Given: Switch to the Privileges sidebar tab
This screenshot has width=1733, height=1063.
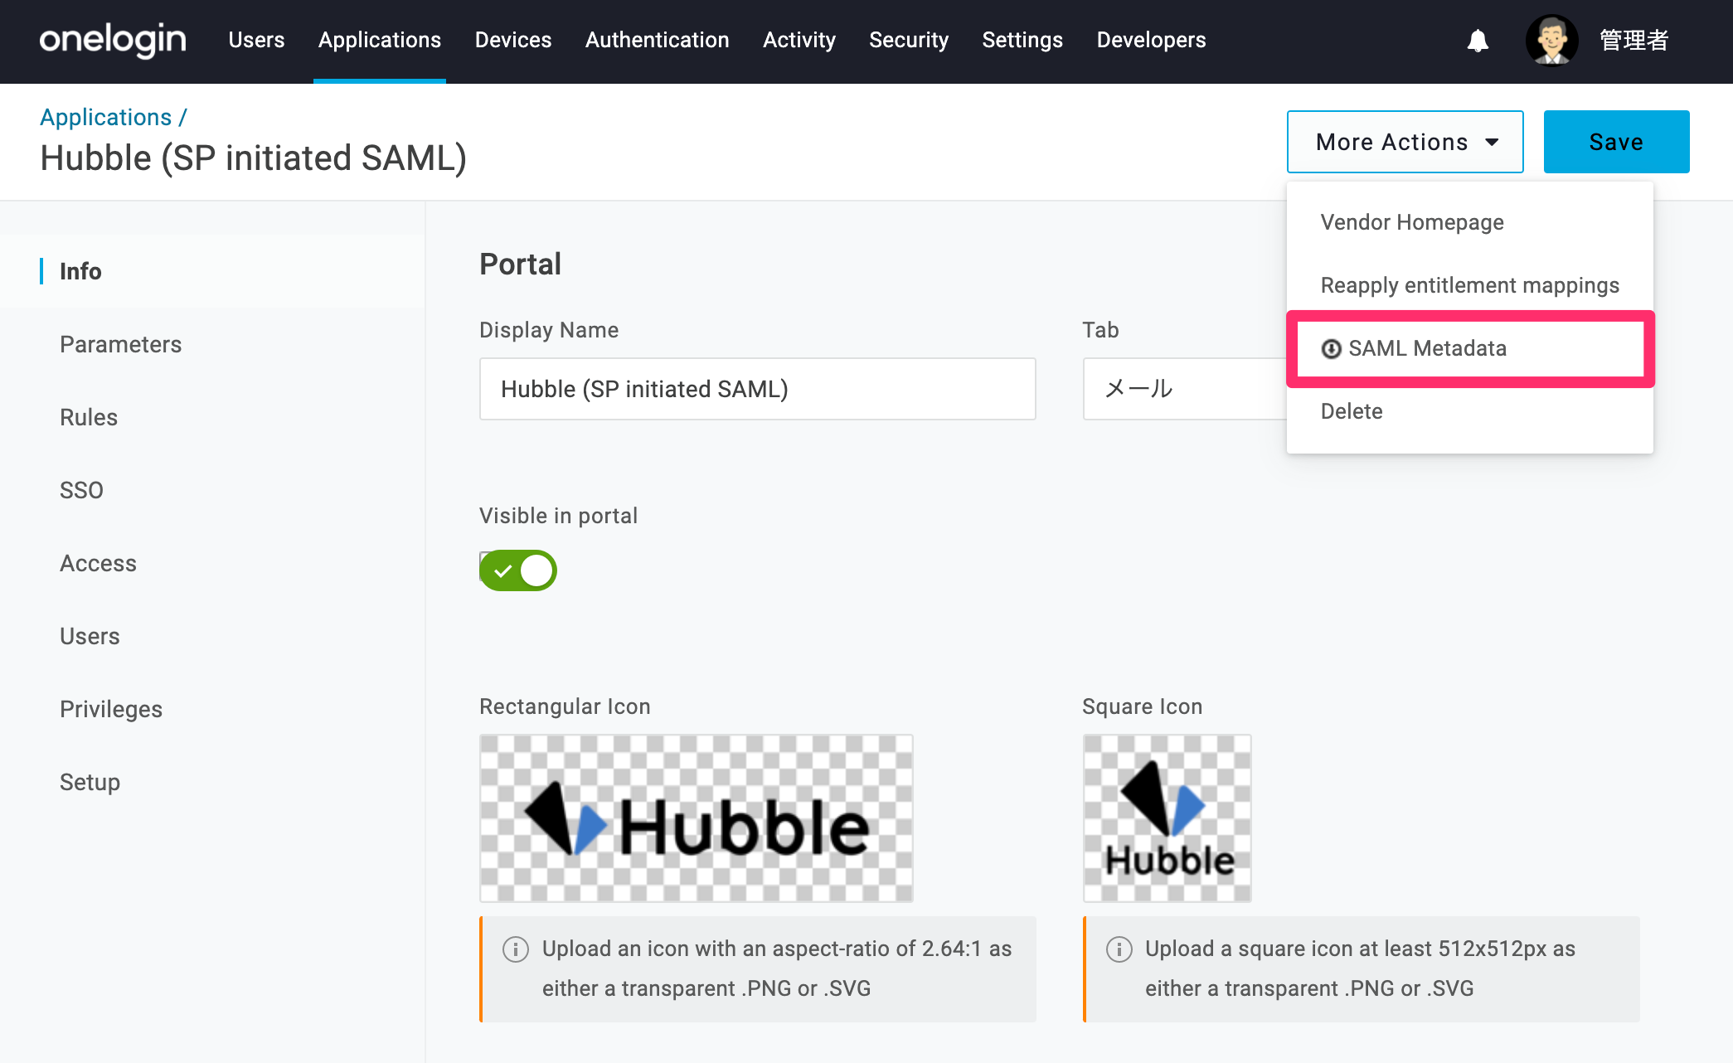Looking at the screenshot, I should [x=212, y=709].
